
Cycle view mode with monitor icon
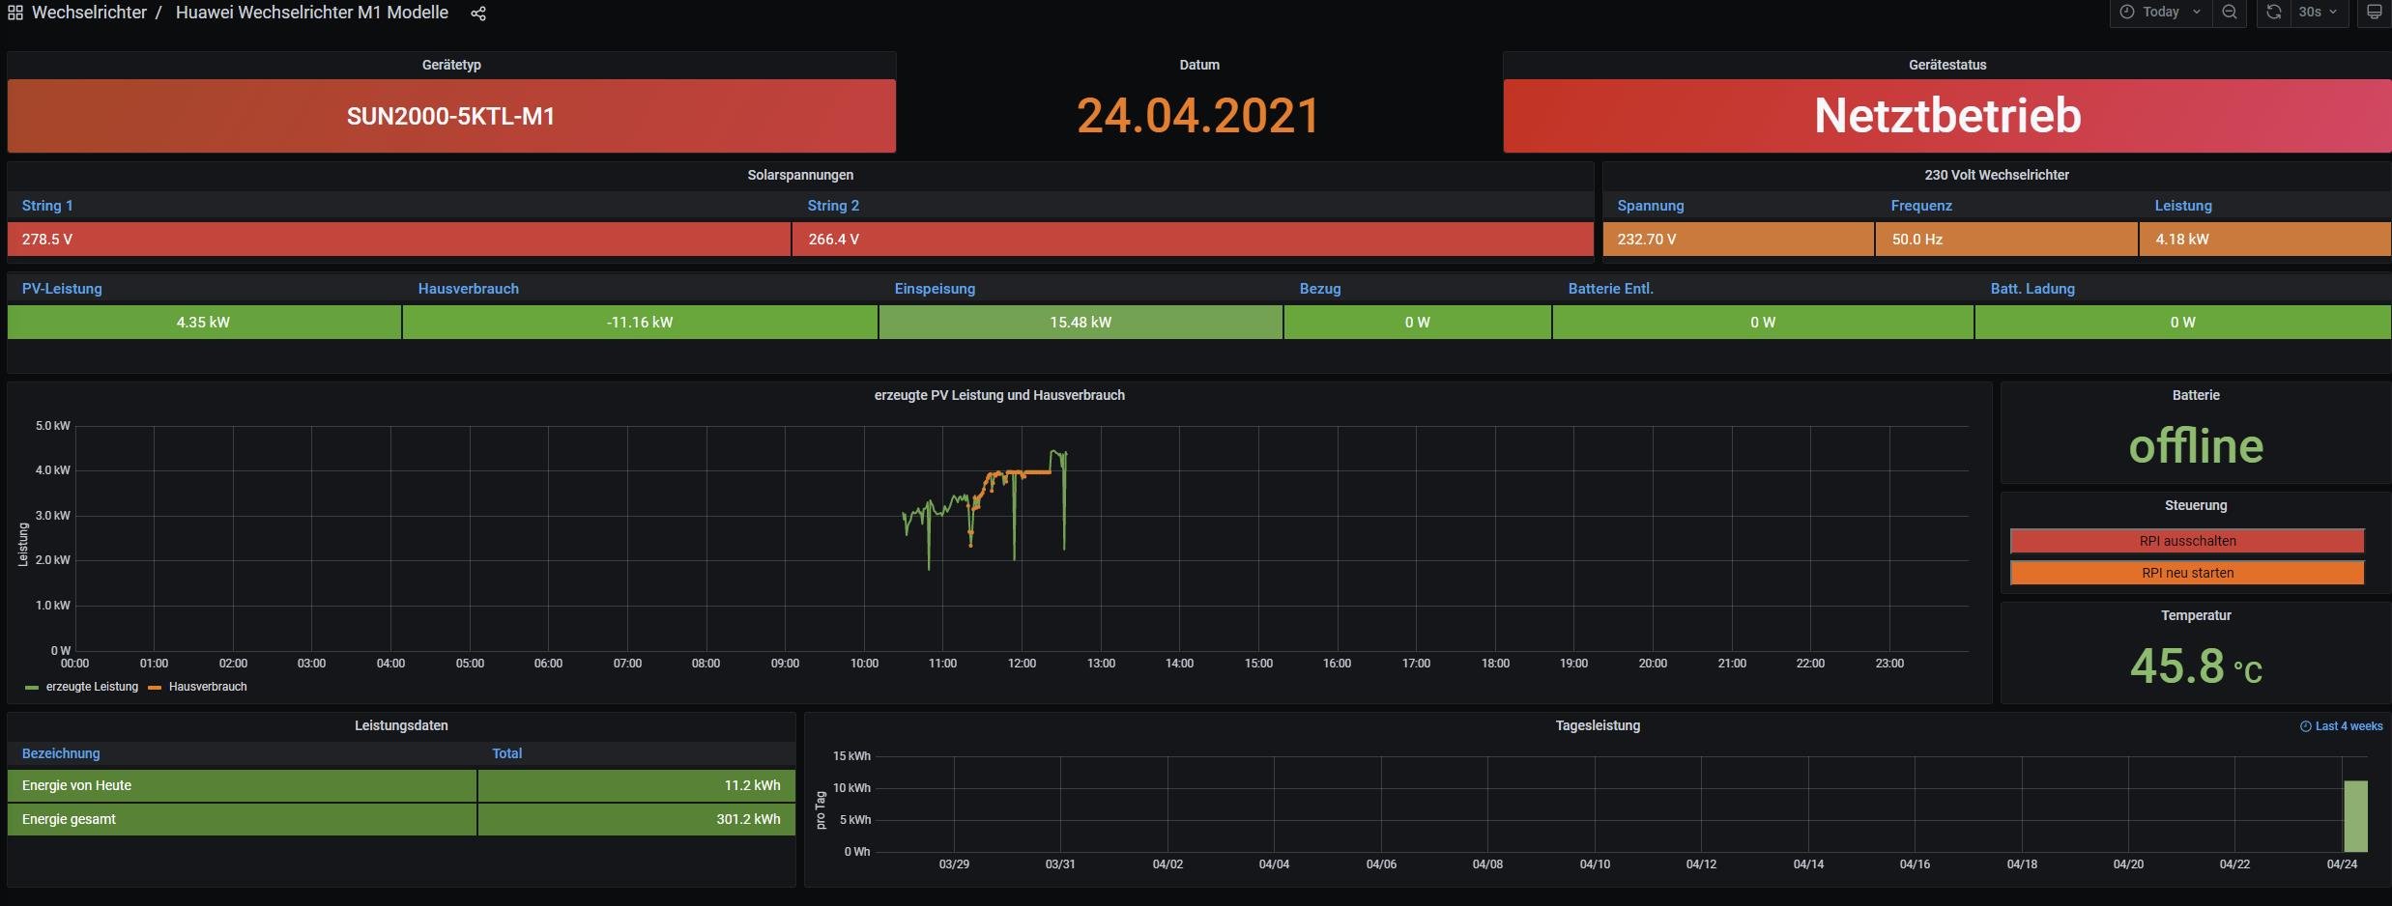click(2374, 13)
